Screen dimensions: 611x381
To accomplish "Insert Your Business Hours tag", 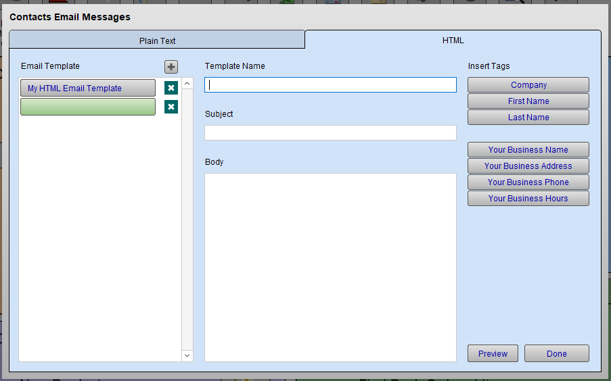I will click(x=528, y=199).
